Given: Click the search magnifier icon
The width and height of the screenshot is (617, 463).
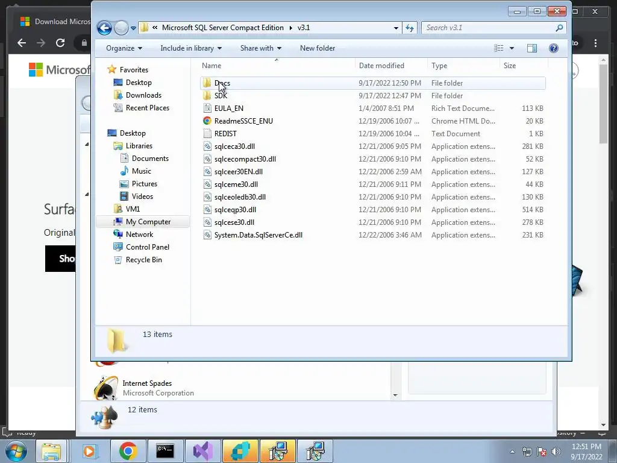Looking at the screenshot, I should point(559,28).
